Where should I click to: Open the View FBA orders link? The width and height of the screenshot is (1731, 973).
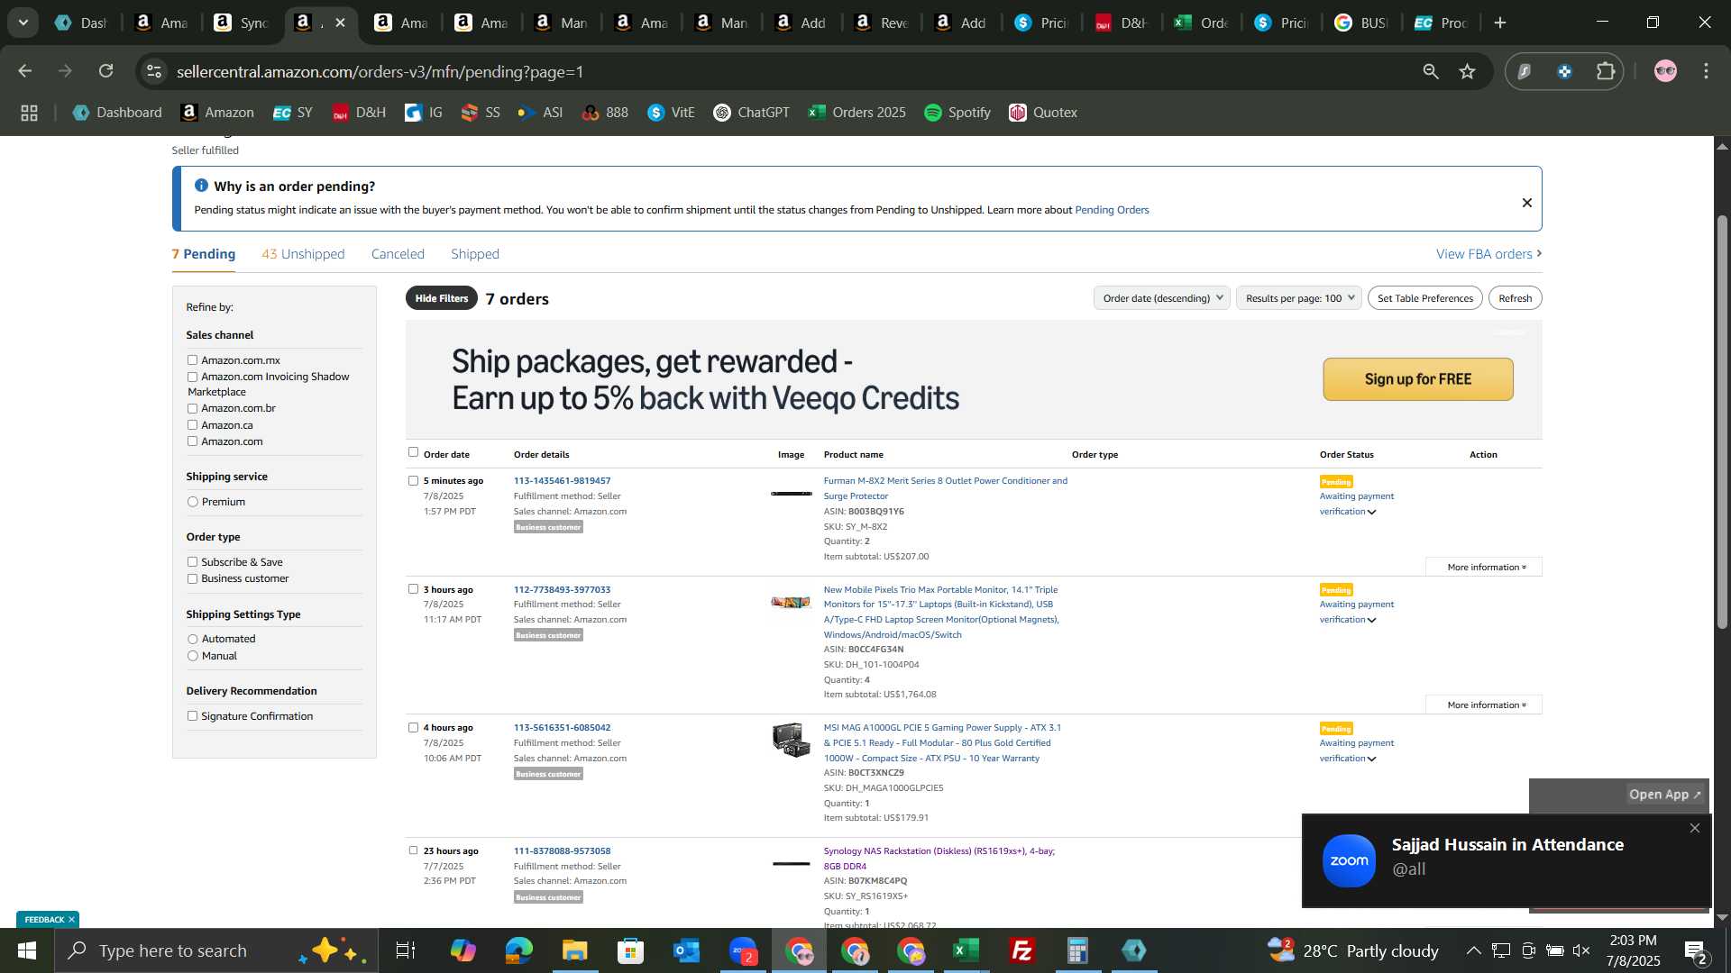[x=1488, y=254]
